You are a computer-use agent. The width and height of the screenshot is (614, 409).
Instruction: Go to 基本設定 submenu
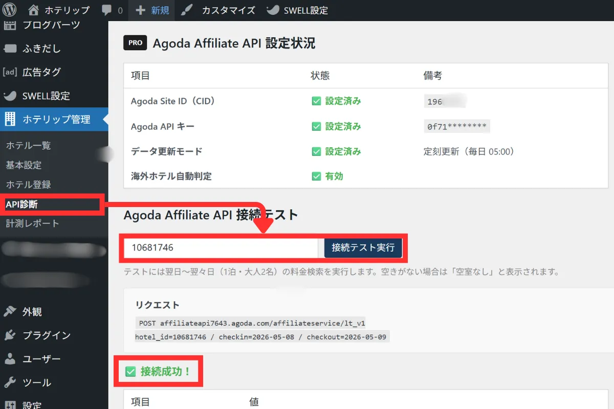(24, 165)
